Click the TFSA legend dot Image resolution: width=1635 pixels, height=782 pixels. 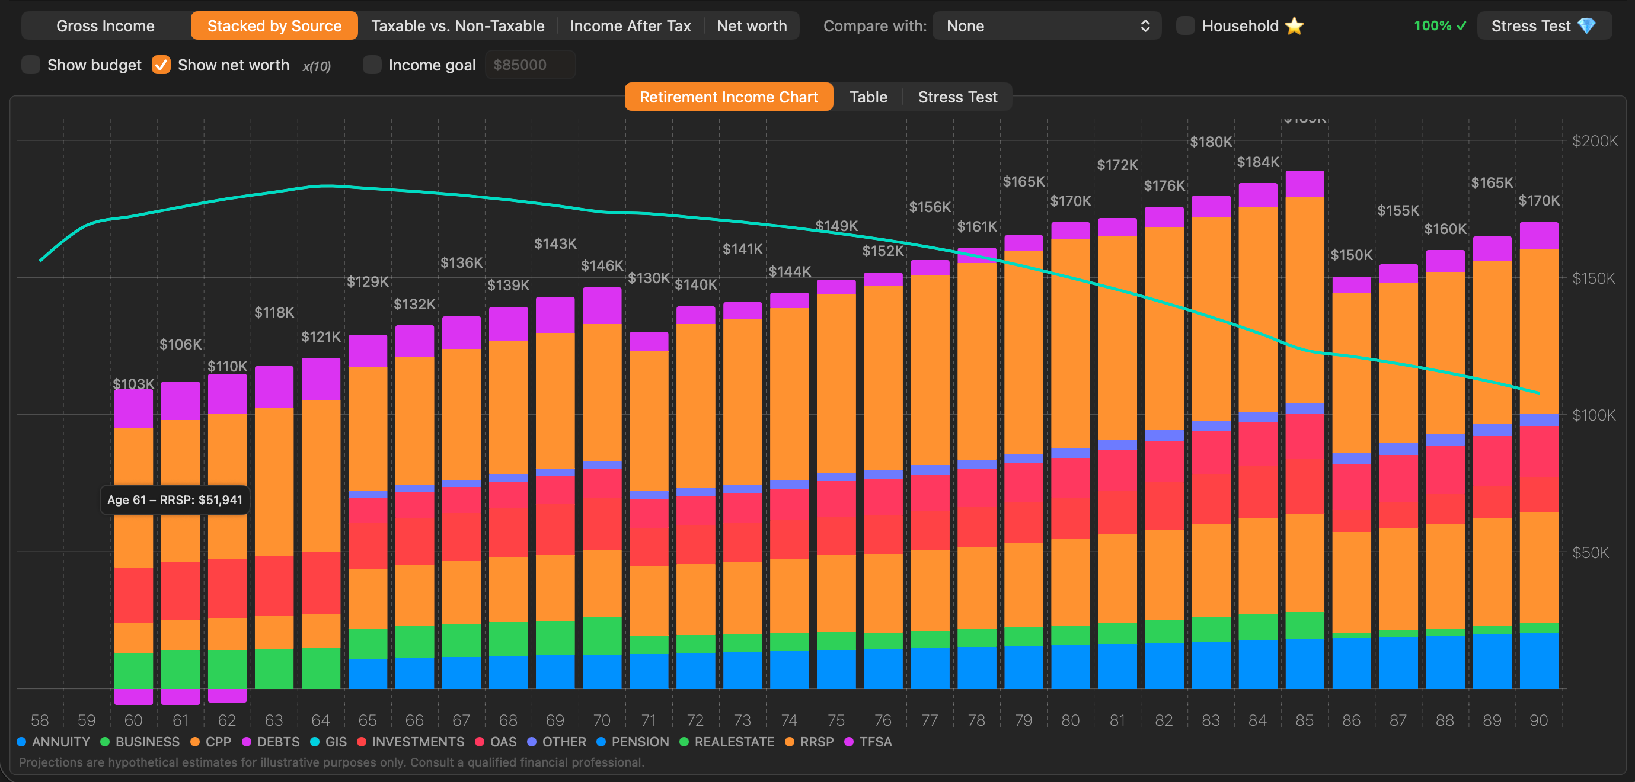tap(848, 741)
